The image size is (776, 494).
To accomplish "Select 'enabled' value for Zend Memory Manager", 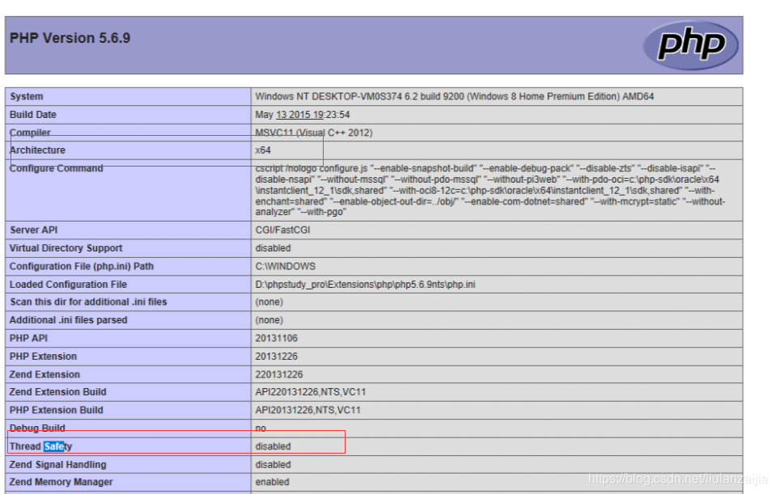I will coord(272,482).
